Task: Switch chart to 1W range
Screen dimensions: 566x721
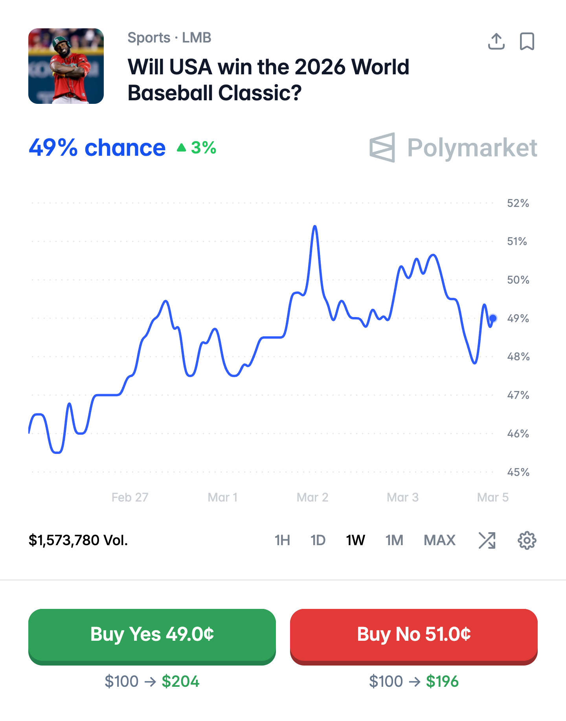Action: point(355,540)
